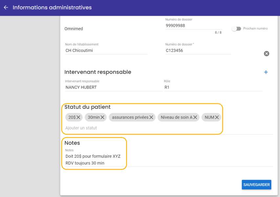Remove the 30min status chip
Screen dimensions: 280x197
tap(102, 117)
